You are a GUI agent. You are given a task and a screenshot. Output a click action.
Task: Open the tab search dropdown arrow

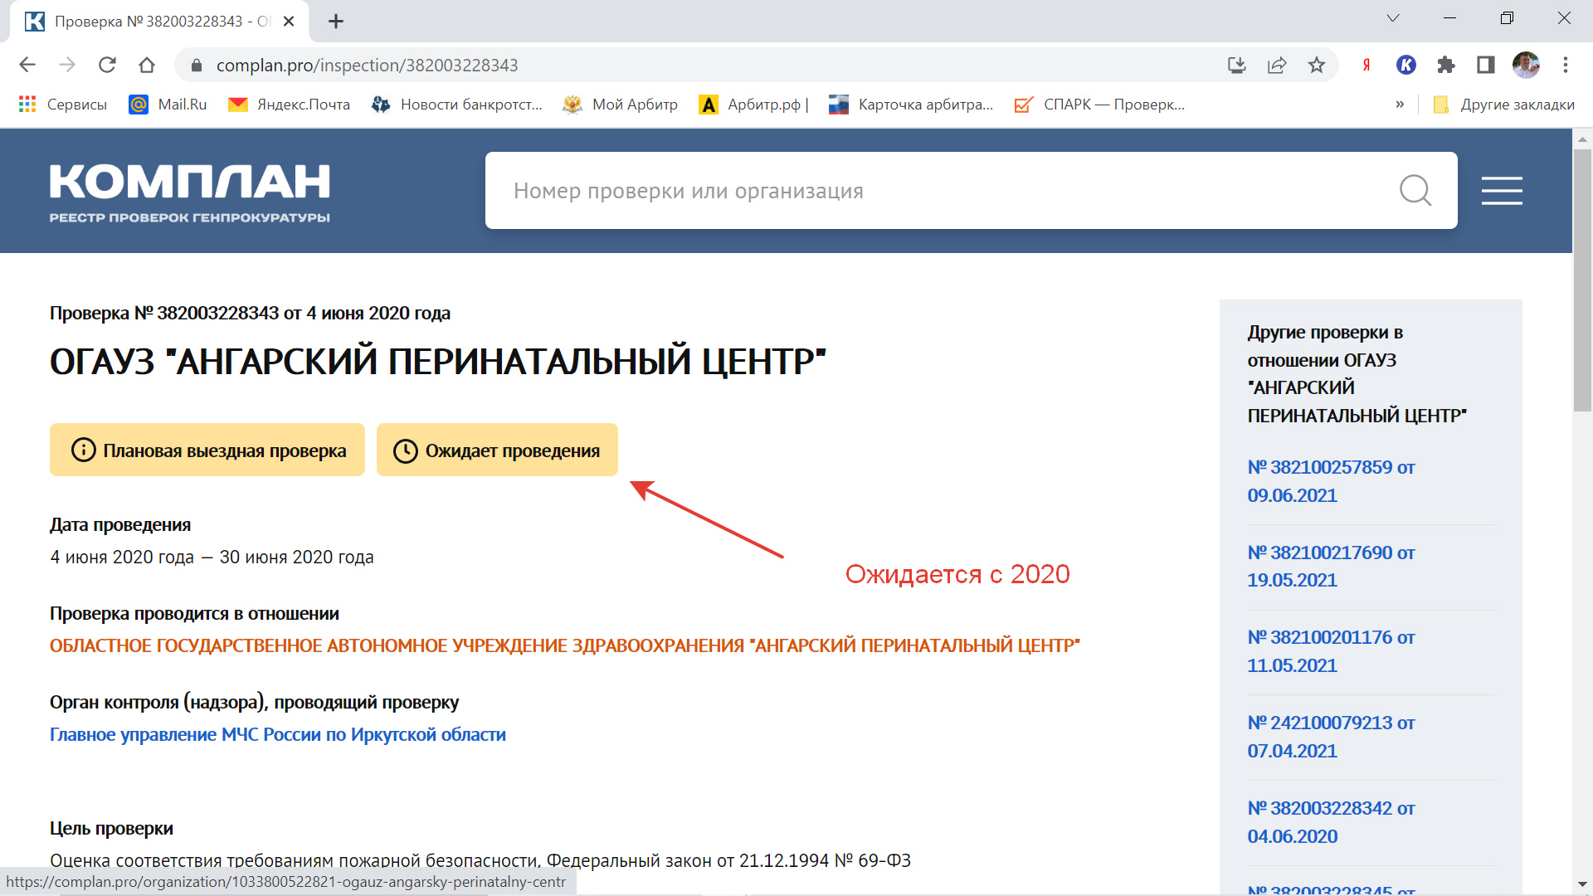click(x=1393, y=18)
